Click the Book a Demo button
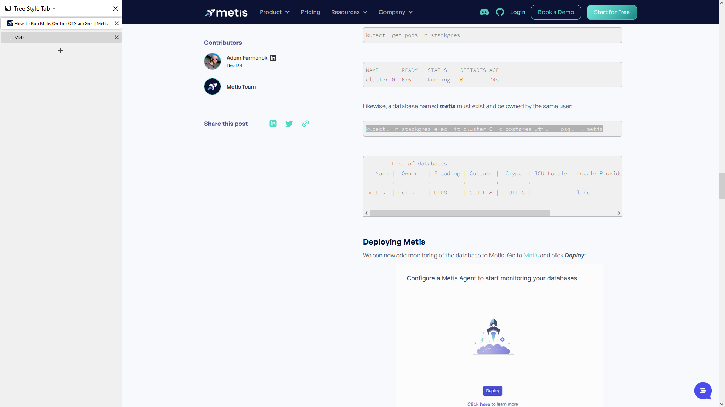This screenshot has width=725, height=407. (x=556, y=12)
